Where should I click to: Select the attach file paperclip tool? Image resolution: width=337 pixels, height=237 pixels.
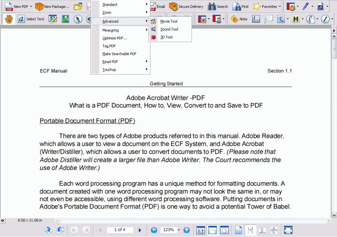click(x=311, y=19)
